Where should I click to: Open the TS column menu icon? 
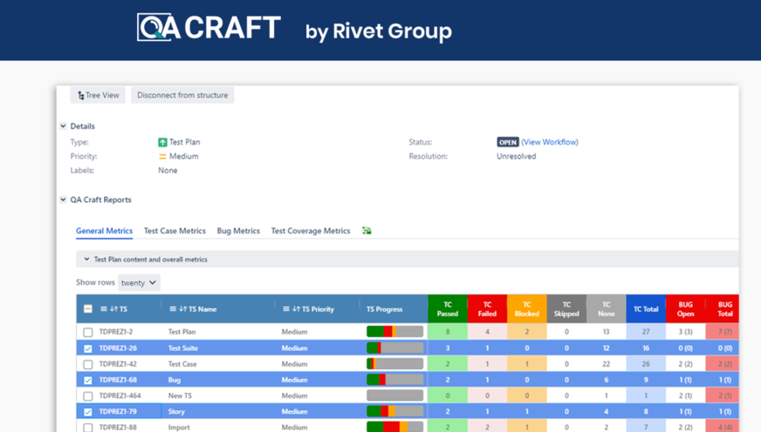(103, 309)
